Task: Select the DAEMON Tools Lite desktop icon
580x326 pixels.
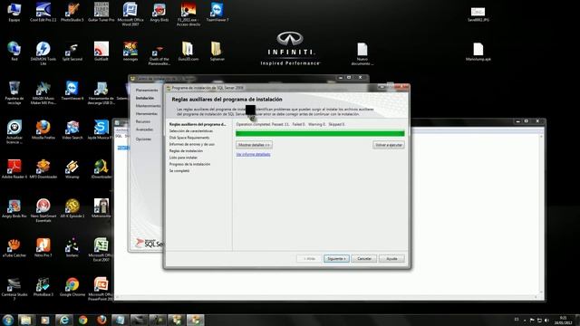Action: click(43, 53)
